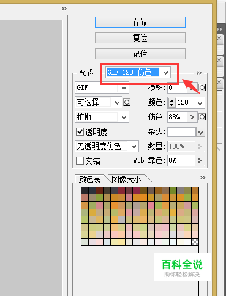Open the 无透明度仿色 transparency dither dropdown
This screenshot has height=296, width=226.
point(107,146)
